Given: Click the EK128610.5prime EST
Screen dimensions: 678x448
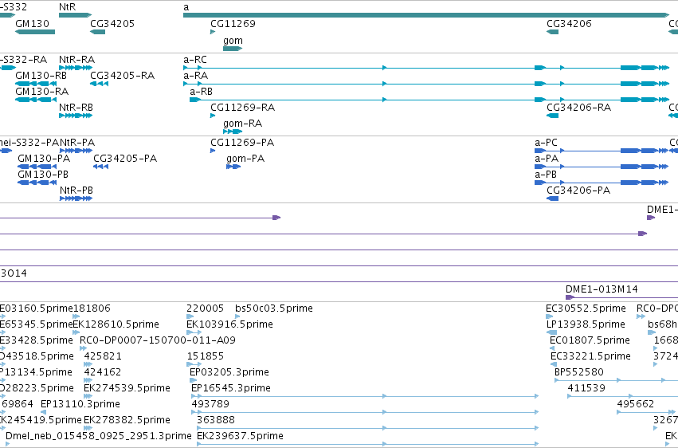Looking at the screenshot, I should point(76,333).
